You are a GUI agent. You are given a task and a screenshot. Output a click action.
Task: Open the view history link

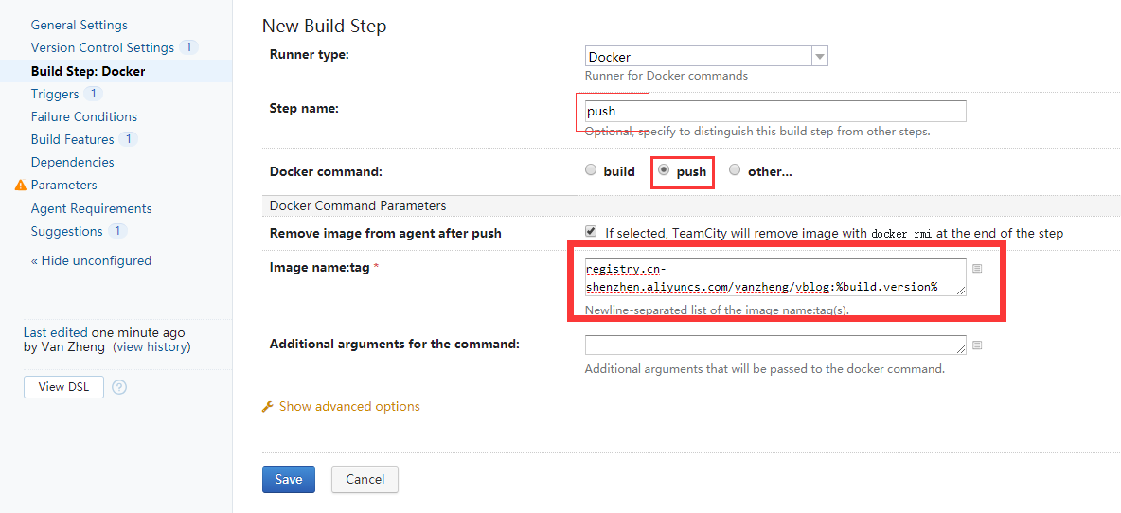click(x=153, y=347)
